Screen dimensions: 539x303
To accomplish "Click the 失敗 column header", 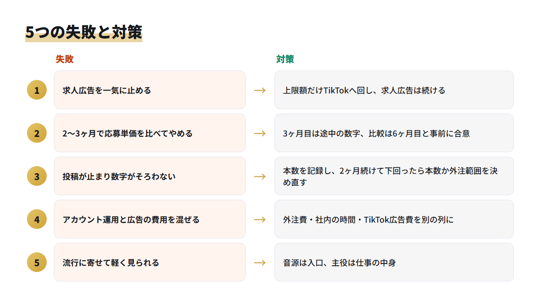I will 65,59.
